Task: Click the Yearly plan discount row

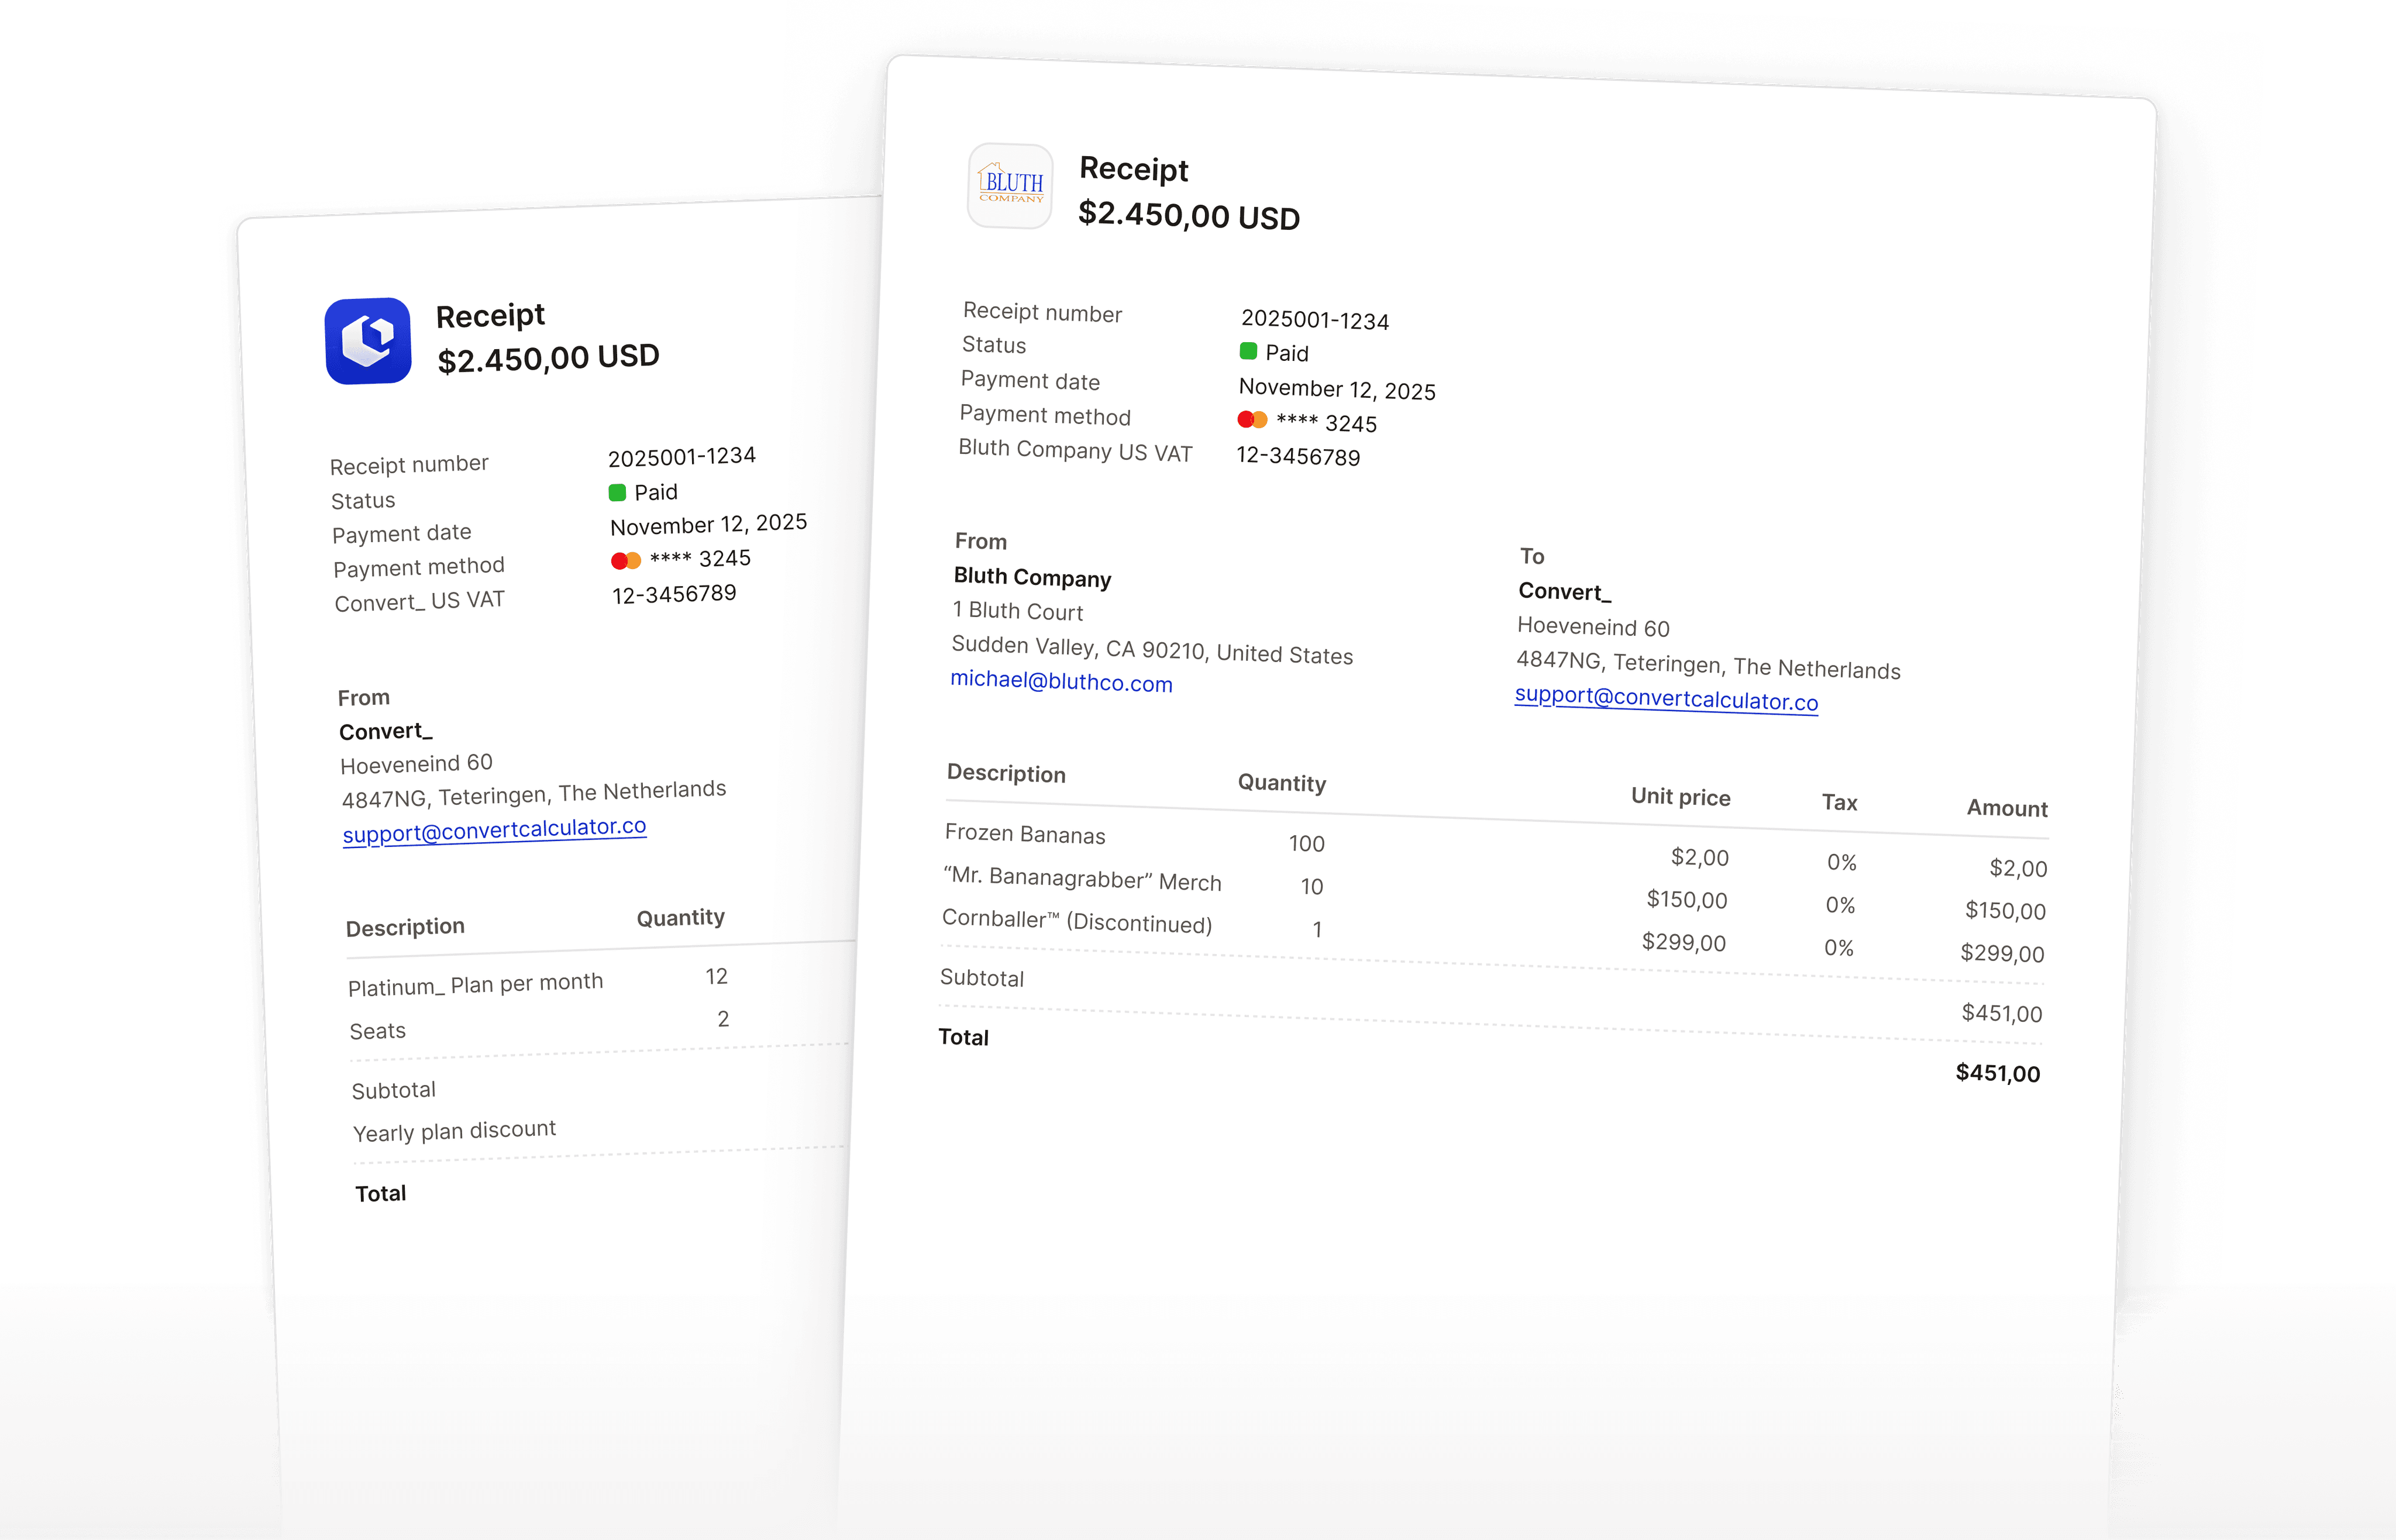Action: point(454,1131)
